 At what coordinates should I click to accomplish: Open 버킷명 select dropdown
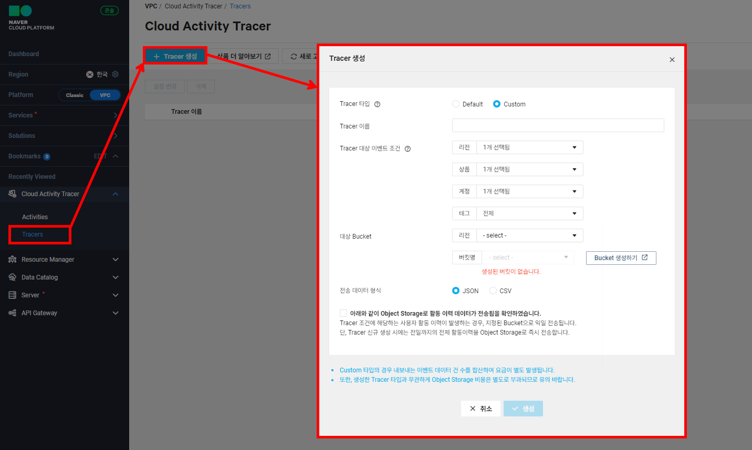click(x=528, y=258)
